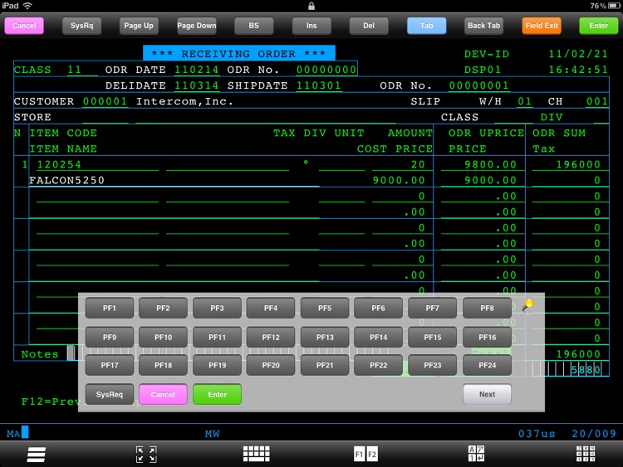
Task: Select the PF23 function key
Action: [x=432, y=365]
